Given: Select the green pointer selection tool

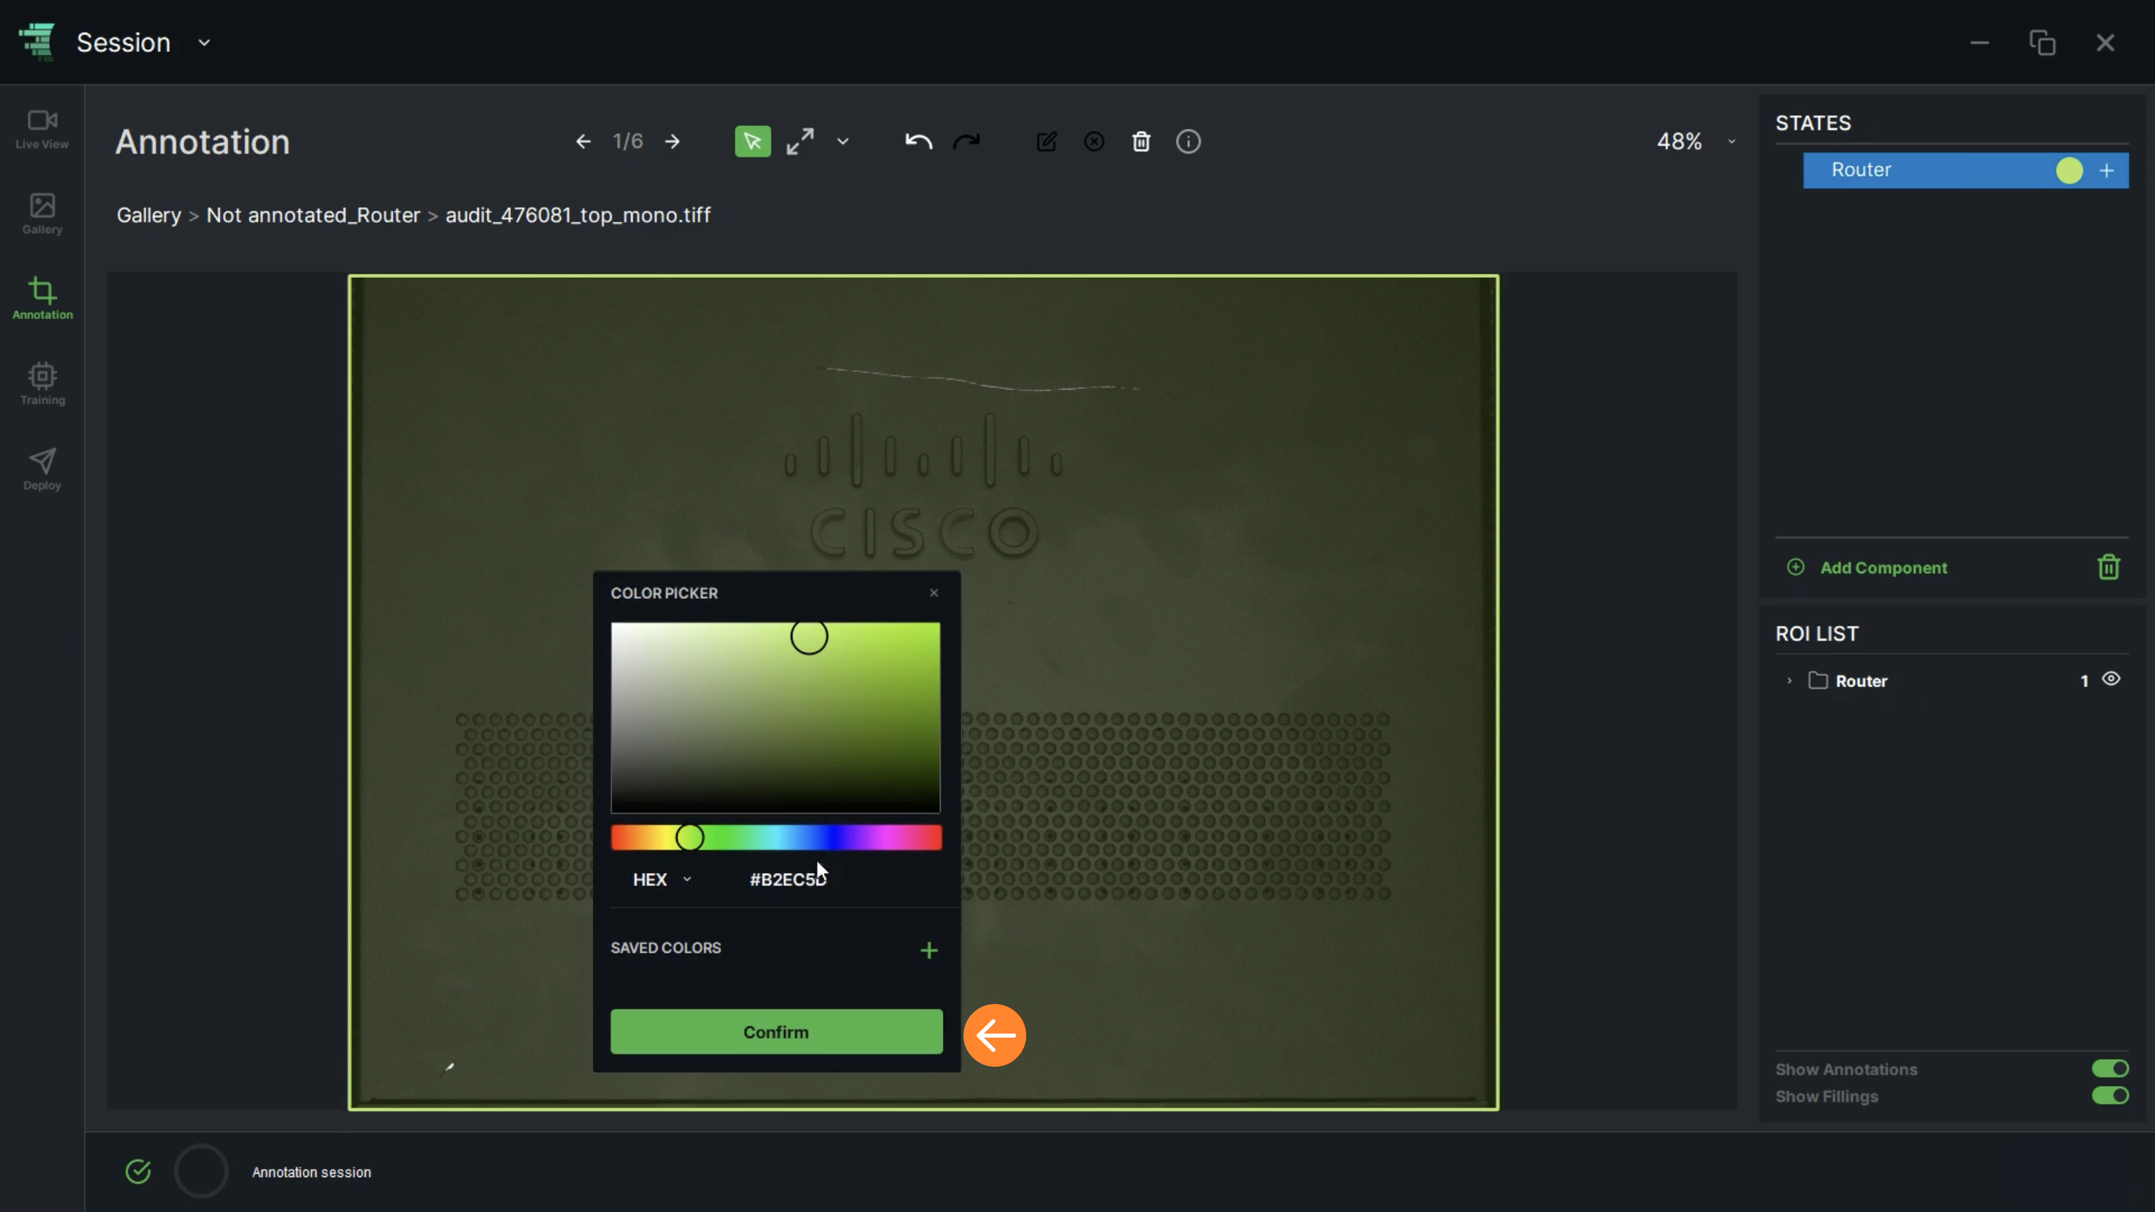Looking at the screenshot, I should point(753,142).
